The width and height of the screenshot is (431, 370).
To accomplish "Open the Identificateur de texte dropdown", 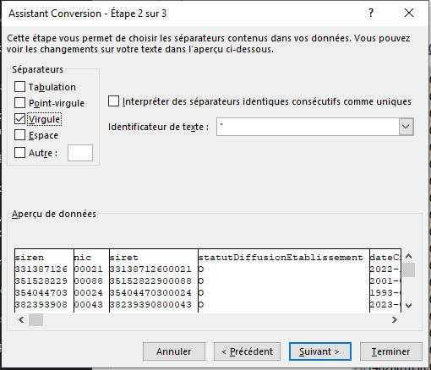I will point(406,127).
